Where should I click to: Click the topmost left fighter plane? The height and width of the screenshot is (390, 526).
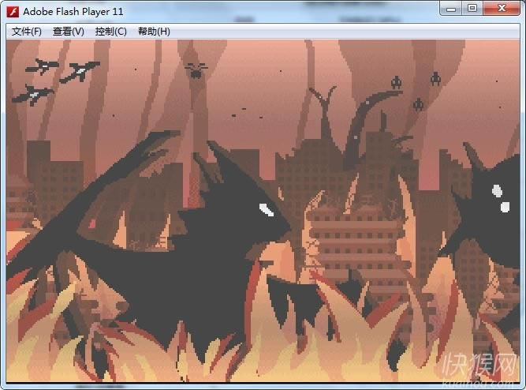pyautogui.click(x=42, y=66)
